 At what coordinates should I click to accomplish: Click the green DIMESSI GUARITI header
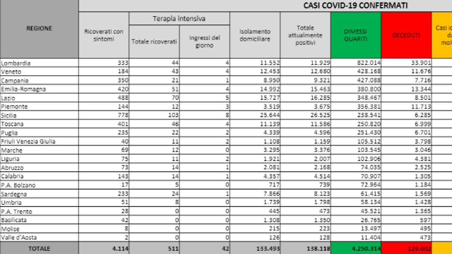point(356,35)
